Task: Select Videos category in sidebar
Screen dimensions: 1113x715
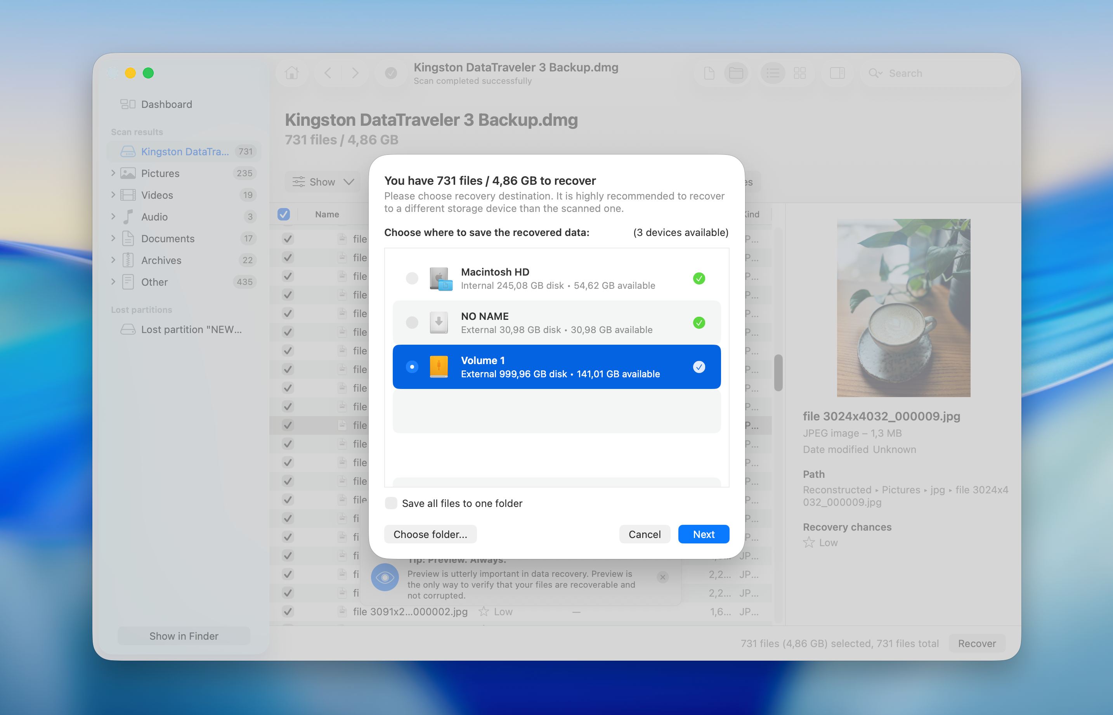Action: point(184,195)
